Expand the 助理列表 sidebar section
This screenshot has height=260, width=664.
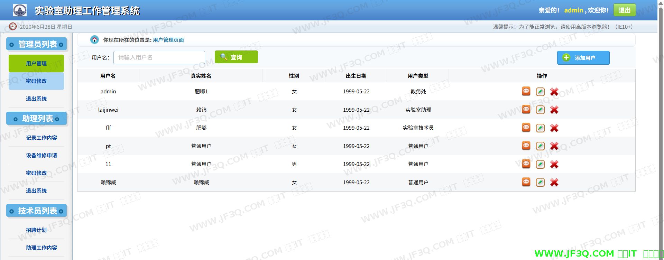[x=37, y=119]
